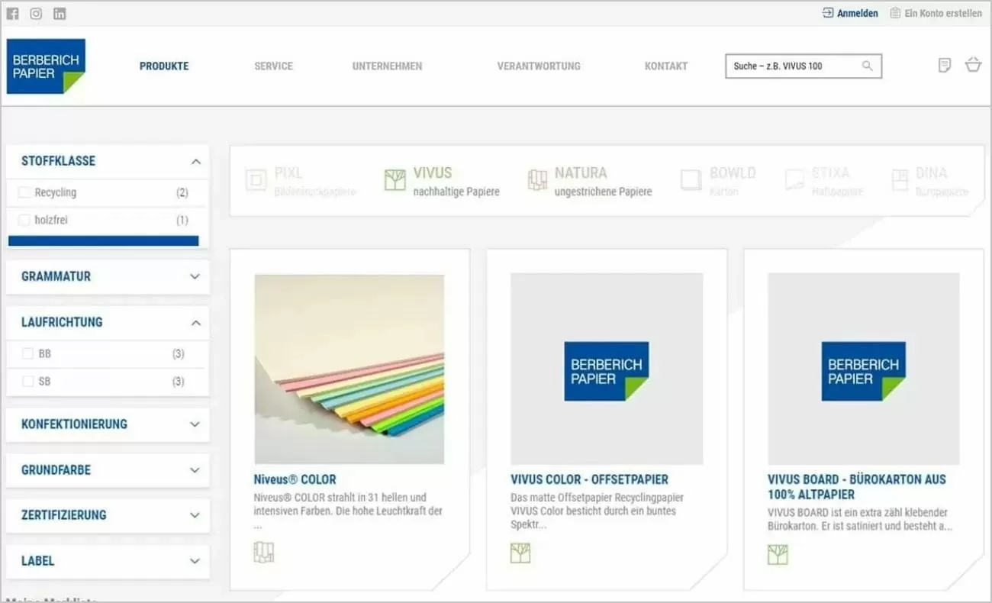Open the Niveus COLOR product link
992x603 pixels.
295,479
